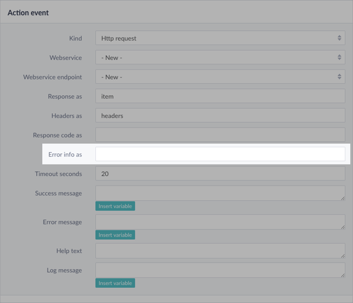This screenshot has height=303, width=353.
Task: Click the highlighted Error info as field
Action: point(220,154)
